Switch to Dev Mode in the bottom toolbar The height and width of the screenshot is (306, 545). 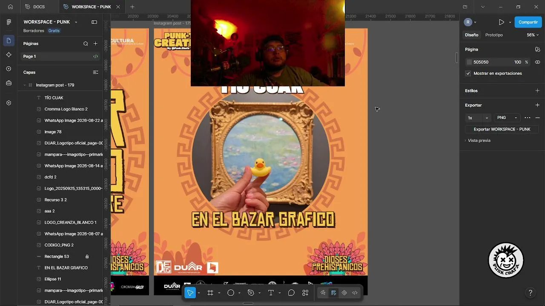tap(355, 293)
